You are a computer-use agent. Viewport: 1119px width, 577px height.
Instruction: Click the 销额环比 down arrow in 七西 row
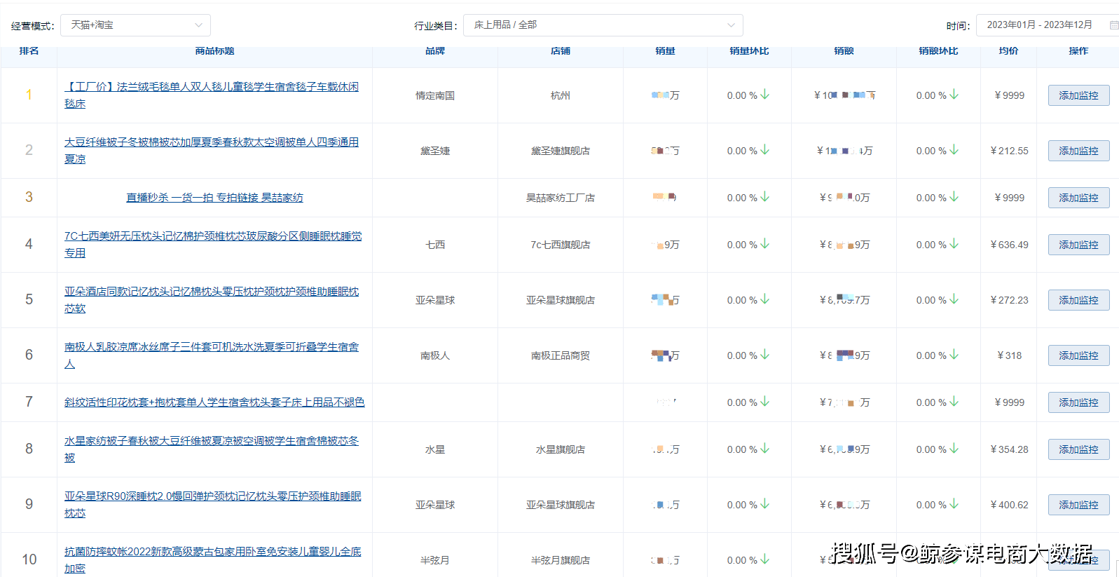click(954, 244)
